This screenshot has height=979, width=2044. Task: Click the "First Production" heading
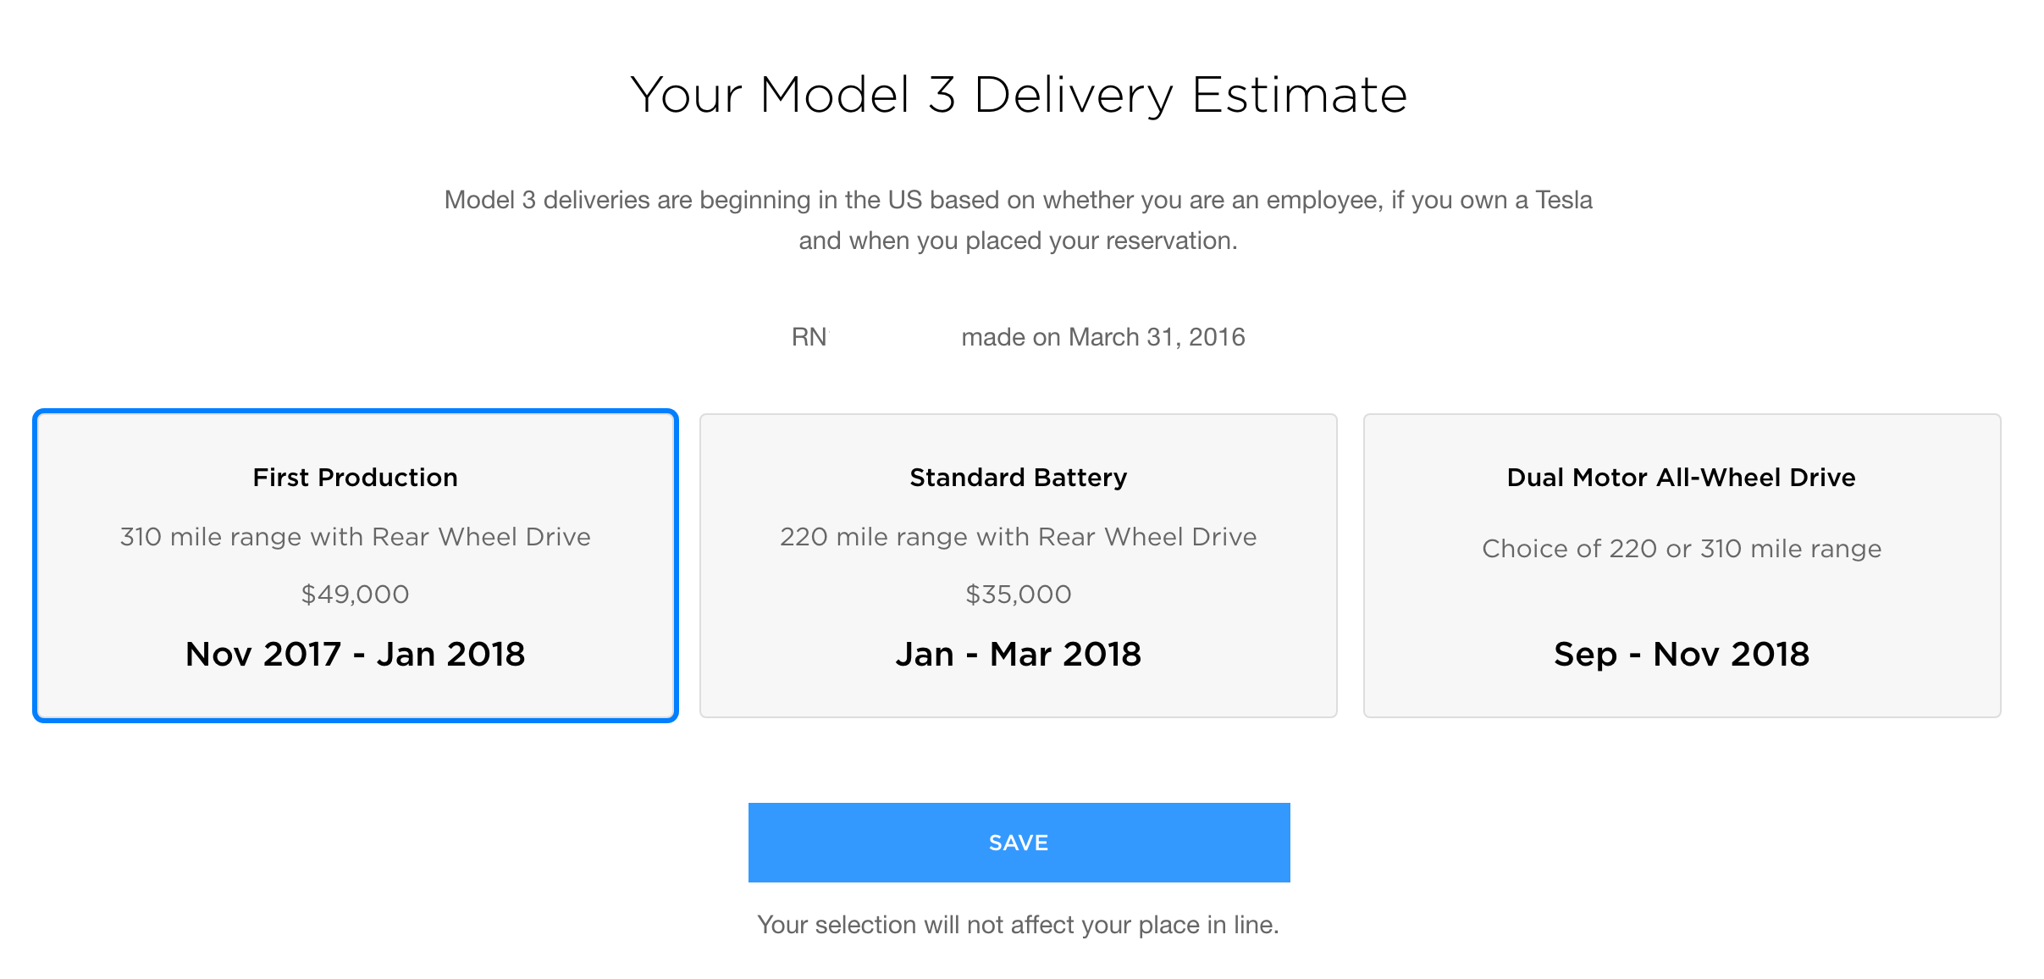coord(355,478)
